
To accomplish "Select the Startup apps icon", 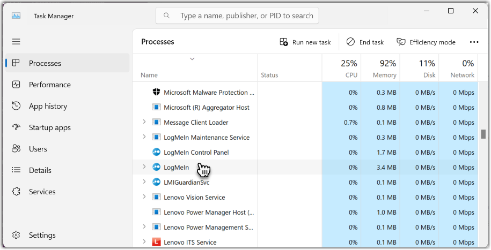I will coord(16,127).
